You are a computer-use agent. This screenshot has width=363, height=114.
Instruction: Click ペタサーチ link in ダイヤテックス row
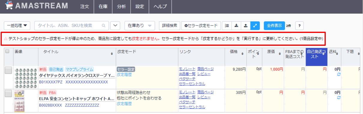187,79
